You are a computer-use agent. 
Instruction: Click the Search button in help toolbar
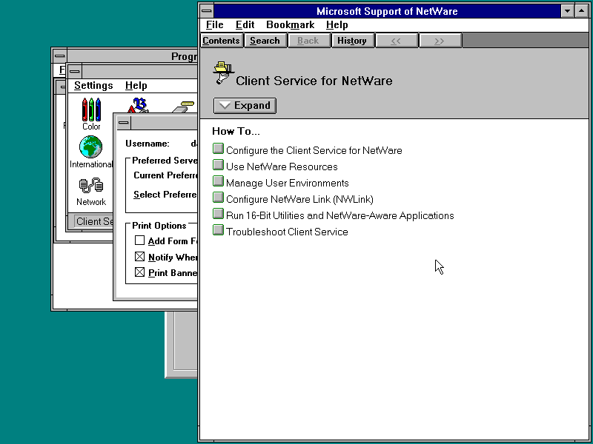265,41
